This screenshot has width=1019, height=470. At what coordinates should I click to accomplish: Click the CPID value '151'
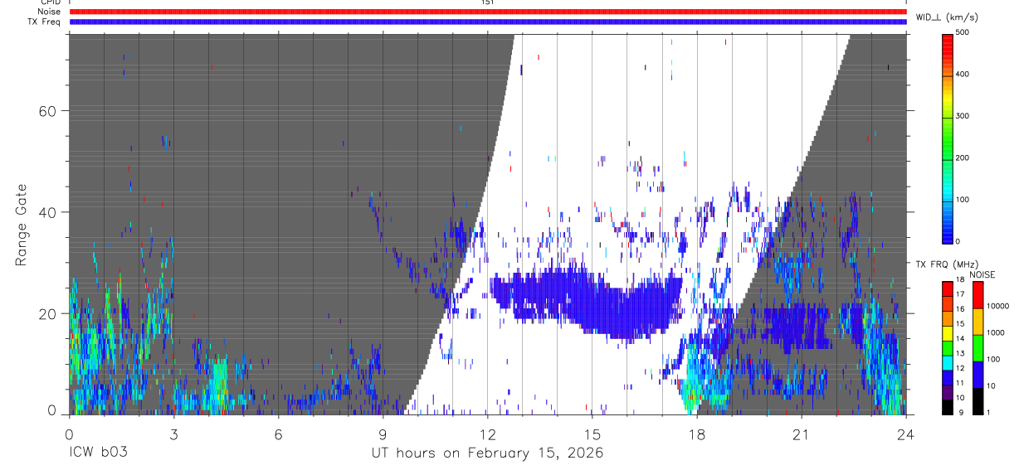(x=488, y=2)
